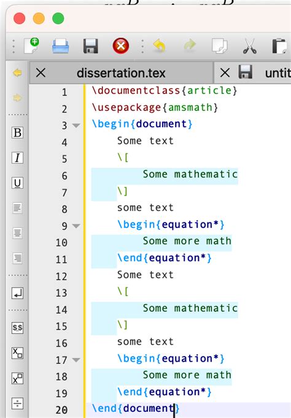291x418 pixels.
Task: Paste from clipboard icon in toolbar
Action: [279, 46]
